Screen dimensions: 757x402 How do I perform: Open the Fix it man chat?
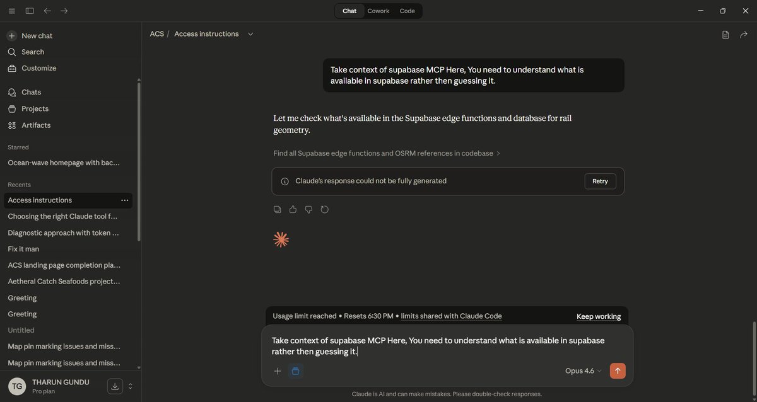click(23, 249)
